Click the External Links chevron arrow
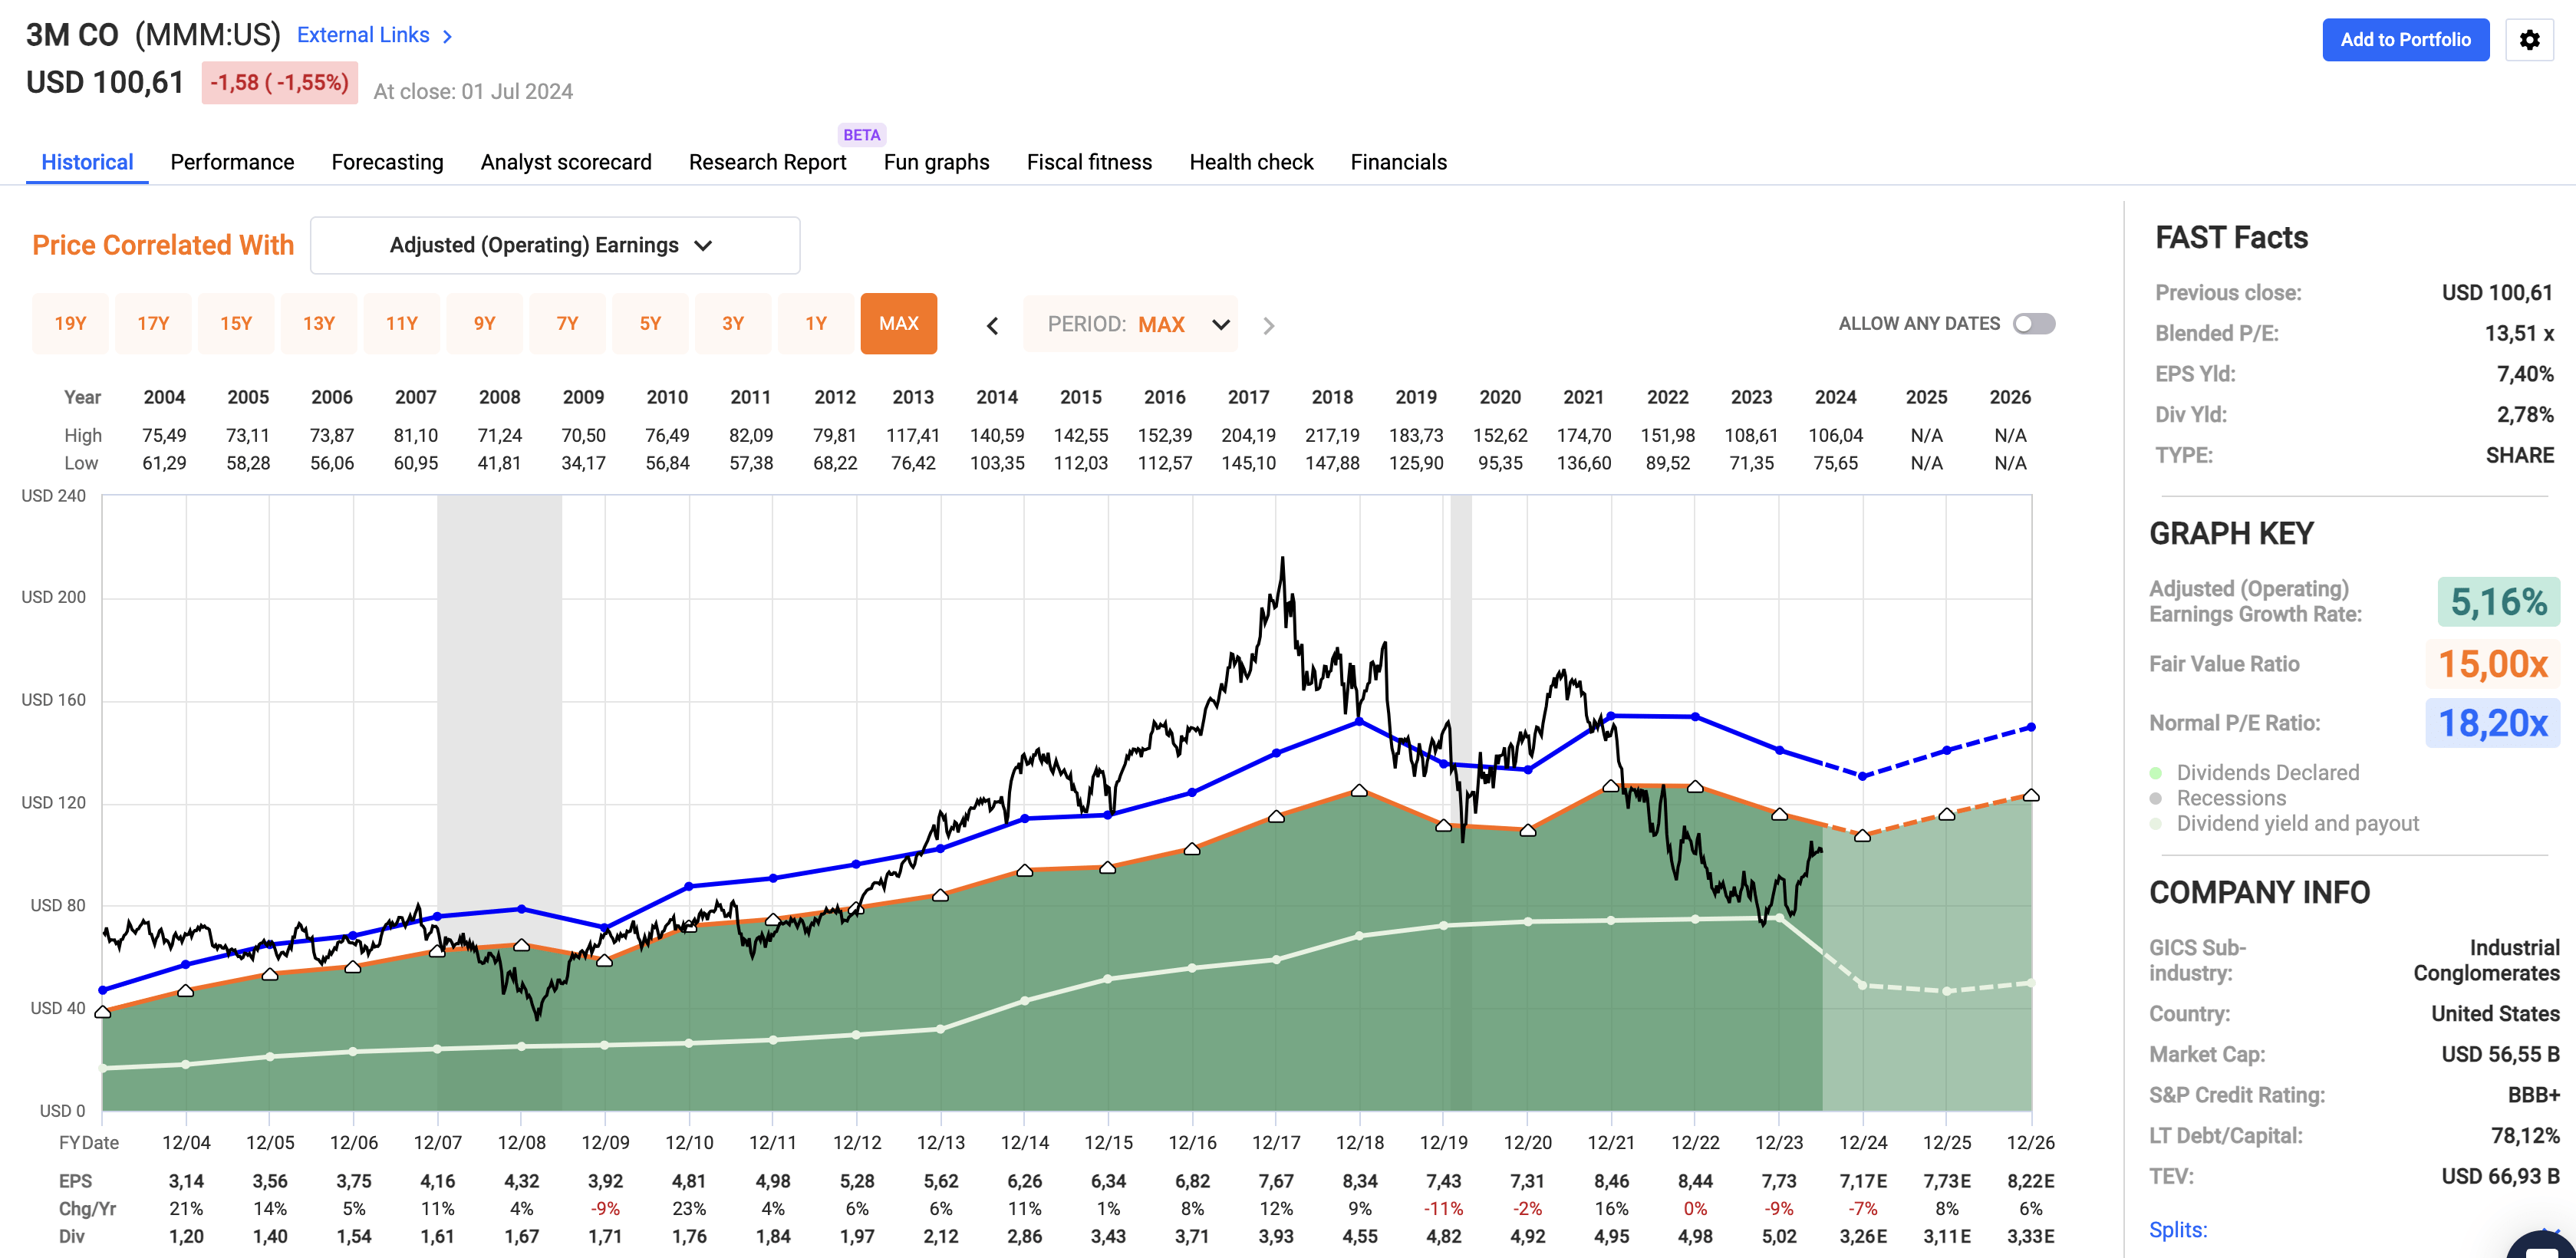Screen dimensions: 2576x1258 point(447,36)
